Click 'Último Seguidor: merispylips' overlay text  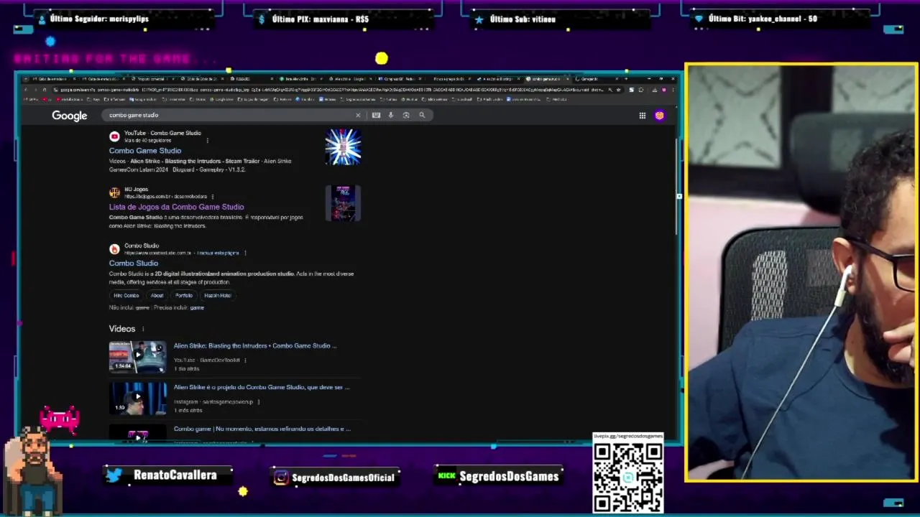[99, 19]
